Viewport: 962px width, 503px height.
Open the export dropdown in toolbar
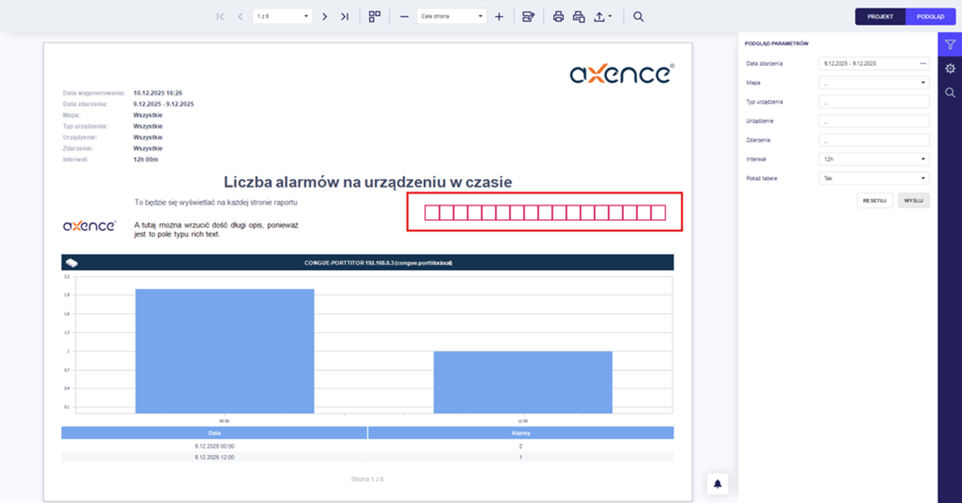pos(602,17)
